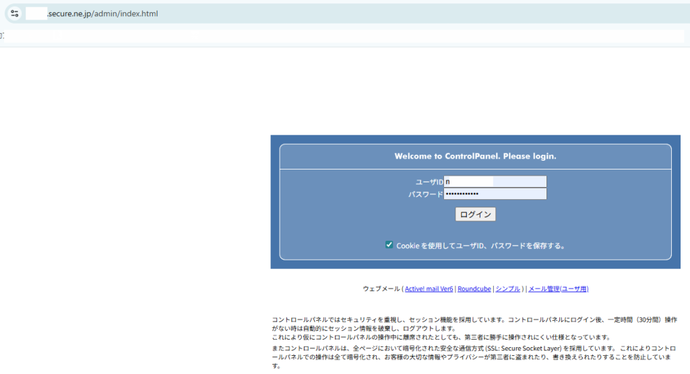Go to メール管理(ユーザ用) link
The width and height of the screenshot is (690, 374).
coord(558,289)
